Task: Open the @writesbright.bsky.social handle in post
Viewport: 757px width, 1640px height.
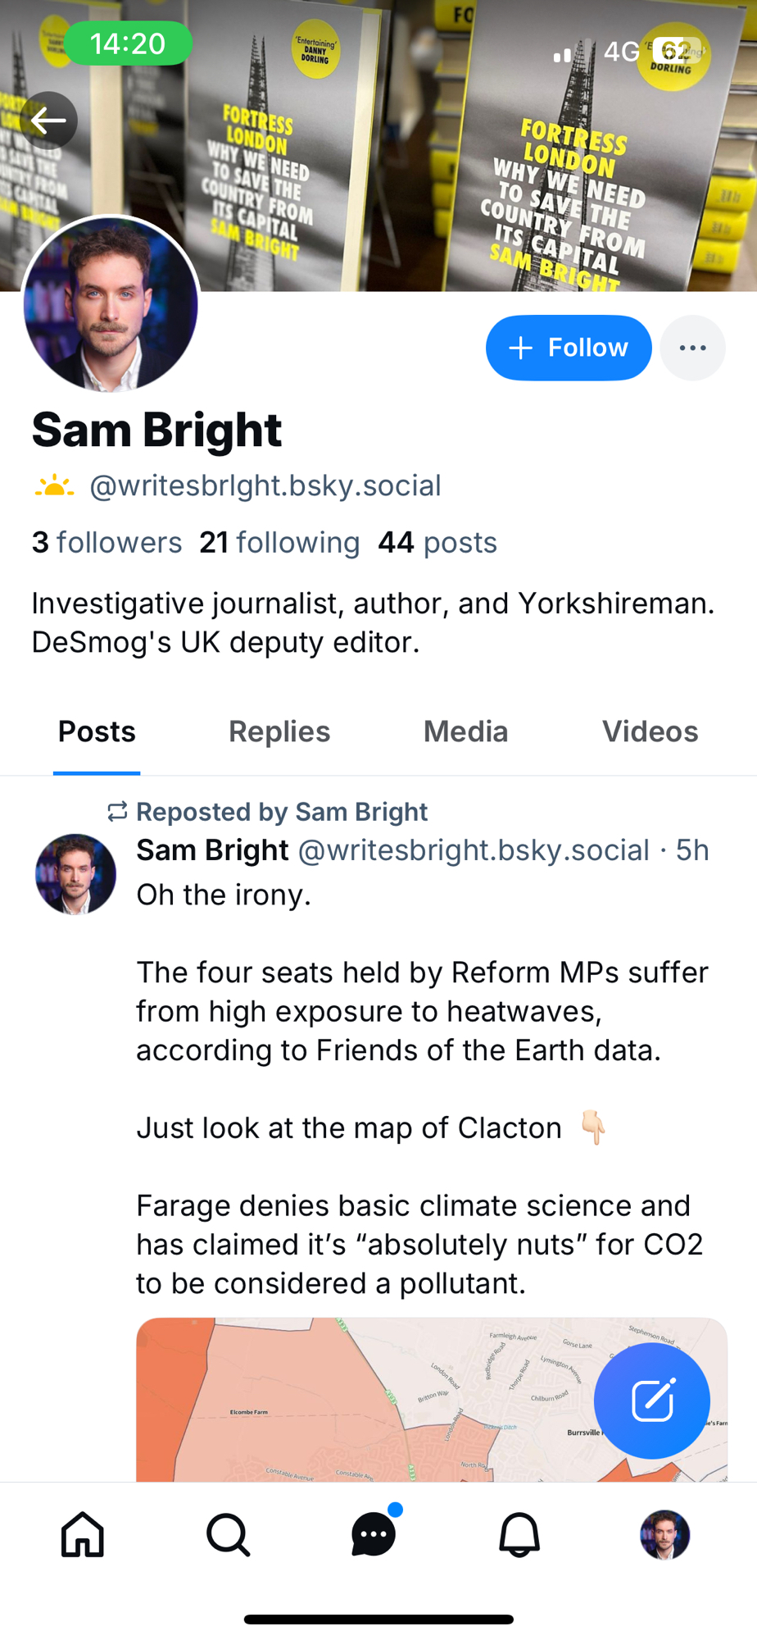Action: 474,850
